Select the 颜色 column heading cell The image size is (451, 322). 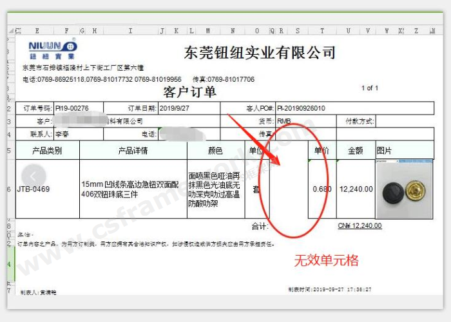[x=215, y=151]
